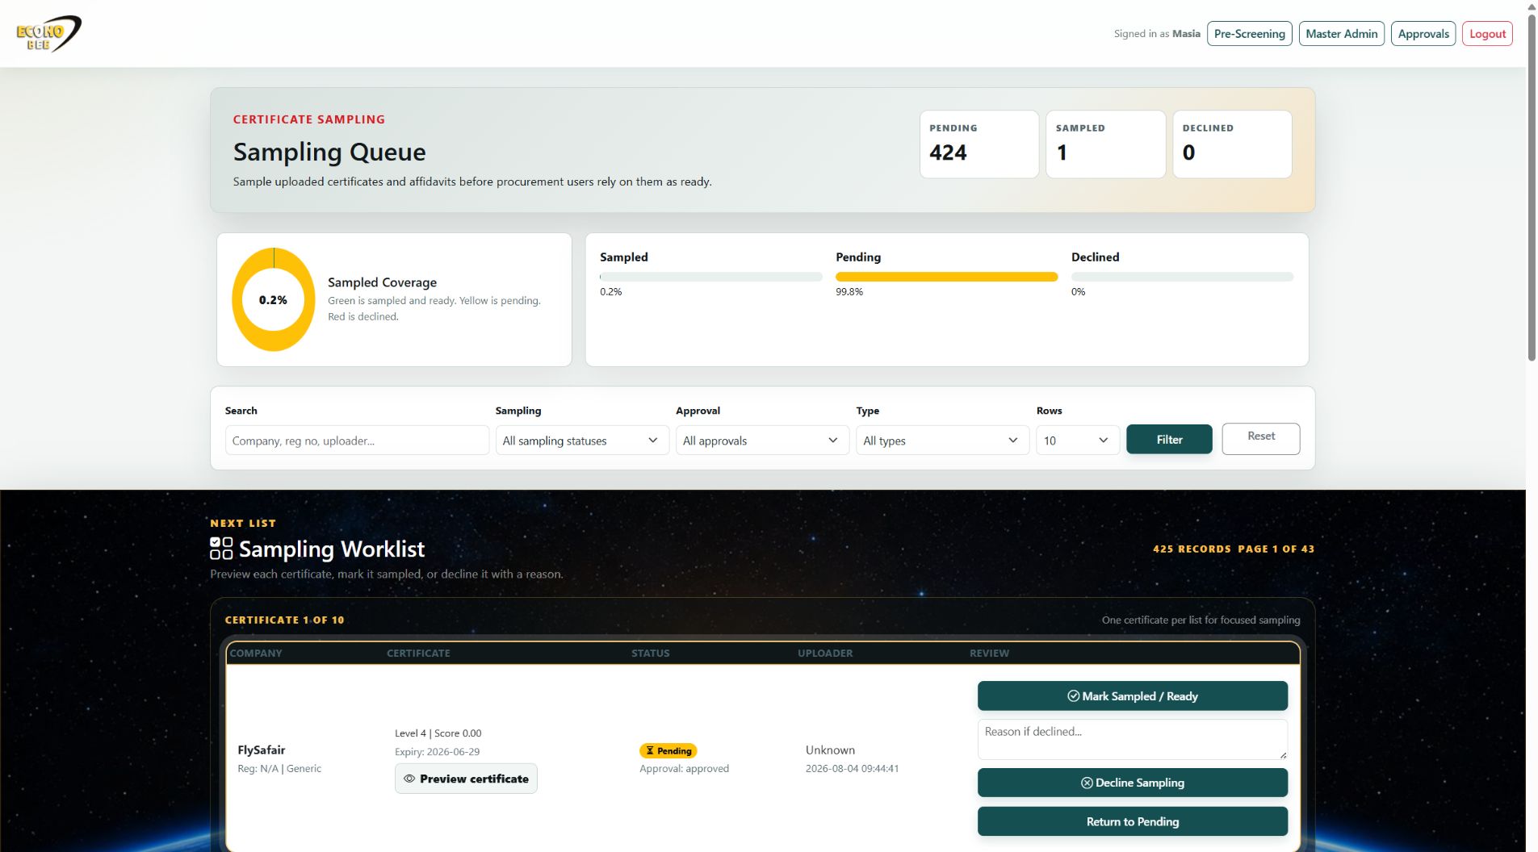Click the 'Approval: approved' text
Screen dimensions: 1538x852
coord(684,769)
